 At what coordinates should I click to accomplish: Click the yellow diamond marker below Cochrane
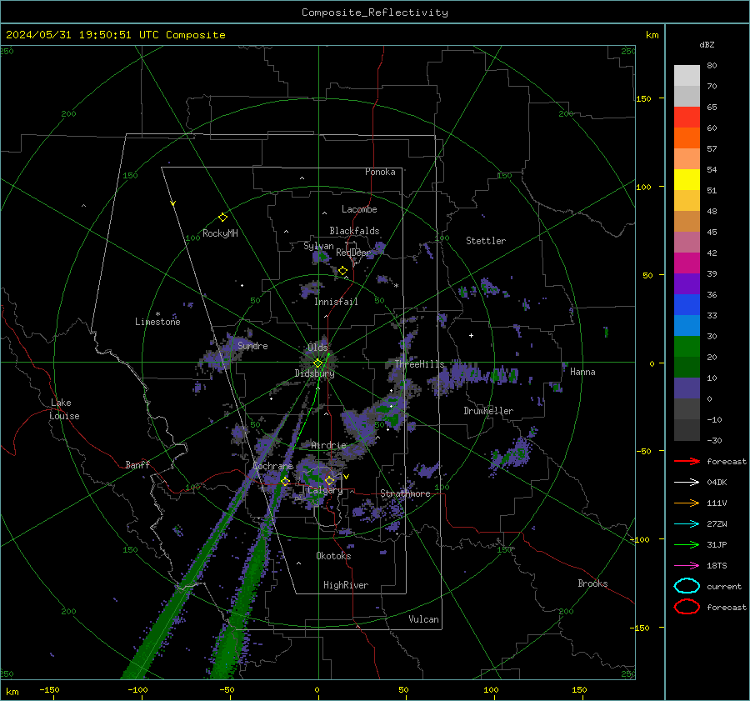pos(285,481)
